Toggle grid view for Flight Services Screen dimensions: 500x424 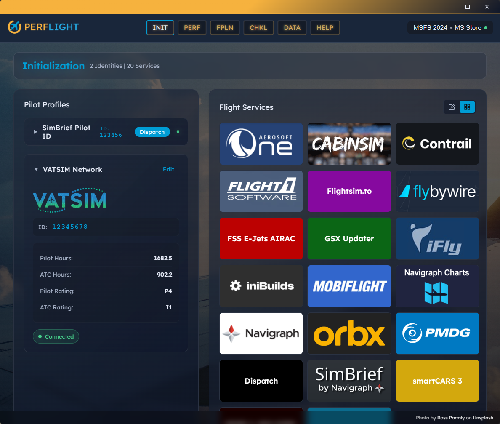(x=467, y=107)
